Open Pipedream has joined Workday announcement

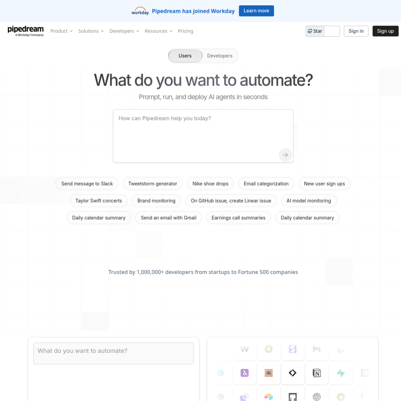coord(193,11)
